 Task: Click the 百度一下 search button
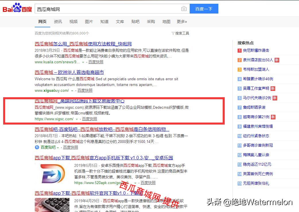[204, 9]
